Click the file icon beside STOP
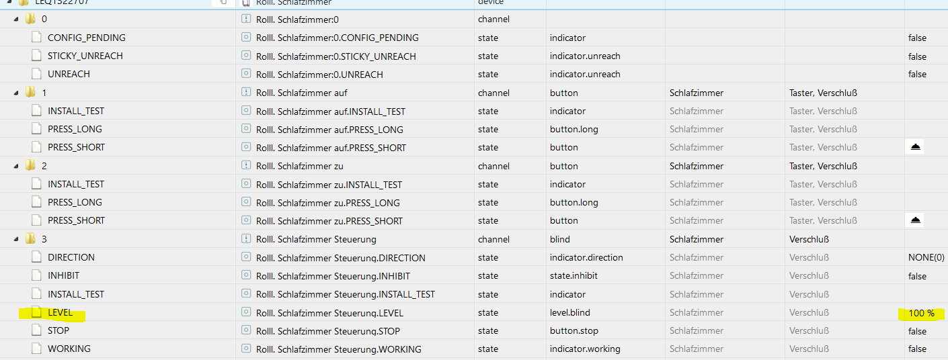Image resolution: width=948 pixels, height=360 pixels. coord(37,330)
